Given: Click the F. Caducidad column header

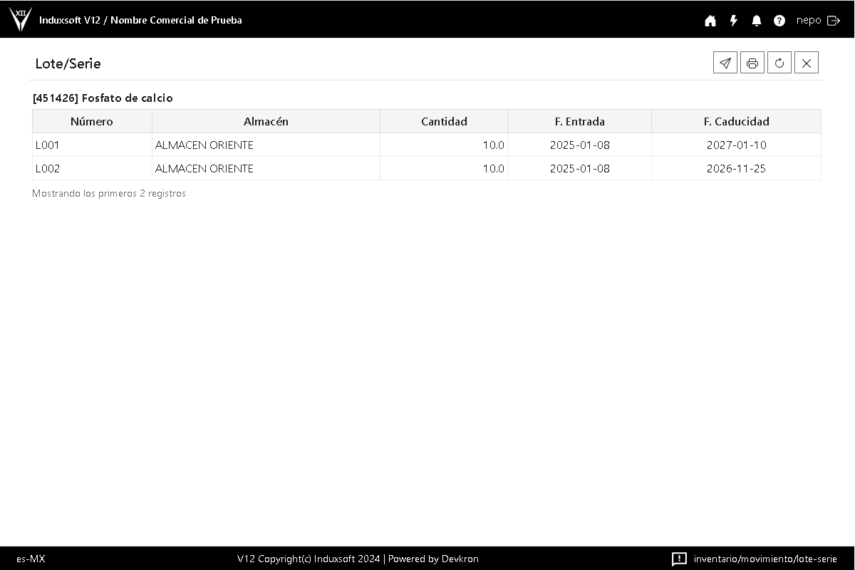Looking at the screenshot, I should (x=736, y=121).
